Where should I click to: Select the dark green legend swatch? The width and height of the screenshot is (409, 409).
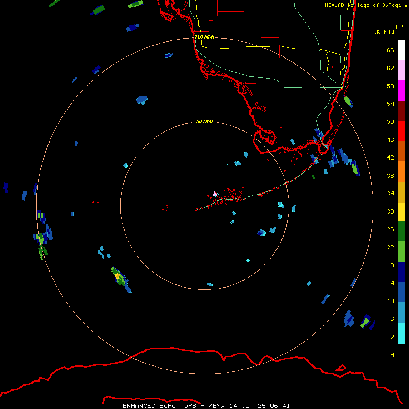tap(401, 231)
